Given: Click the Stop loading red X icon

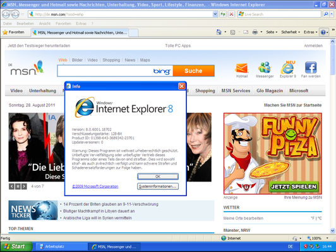Looking at the screenshot, I should pyautogui.click(x=231, y=14).
